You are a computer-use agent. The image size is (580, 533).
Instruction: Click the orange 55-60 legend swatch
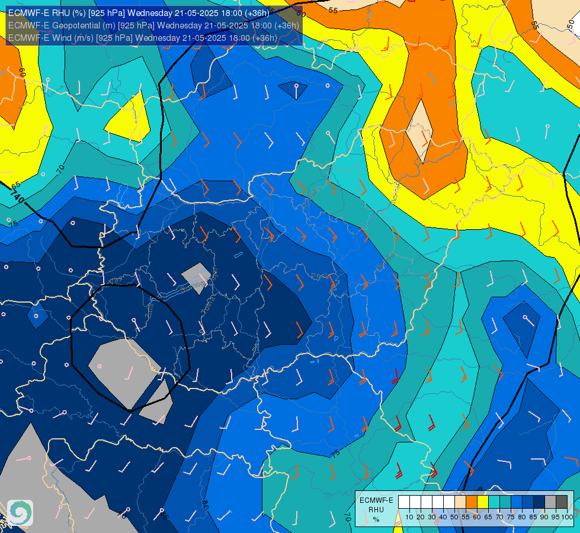pos(472,502)
